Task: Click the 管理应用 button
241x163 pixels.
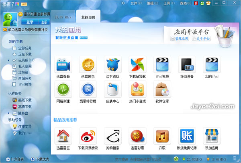Action: click(180, 39)
